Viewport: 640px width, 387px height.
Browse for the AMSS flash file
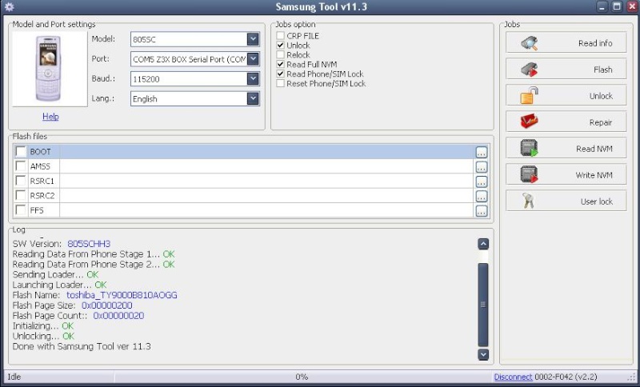pyautogui.click(x=482, y=167)
